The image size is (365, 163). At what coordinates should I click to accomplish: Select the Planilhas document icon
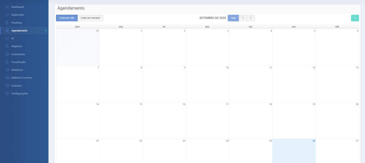tap(7, 23)
